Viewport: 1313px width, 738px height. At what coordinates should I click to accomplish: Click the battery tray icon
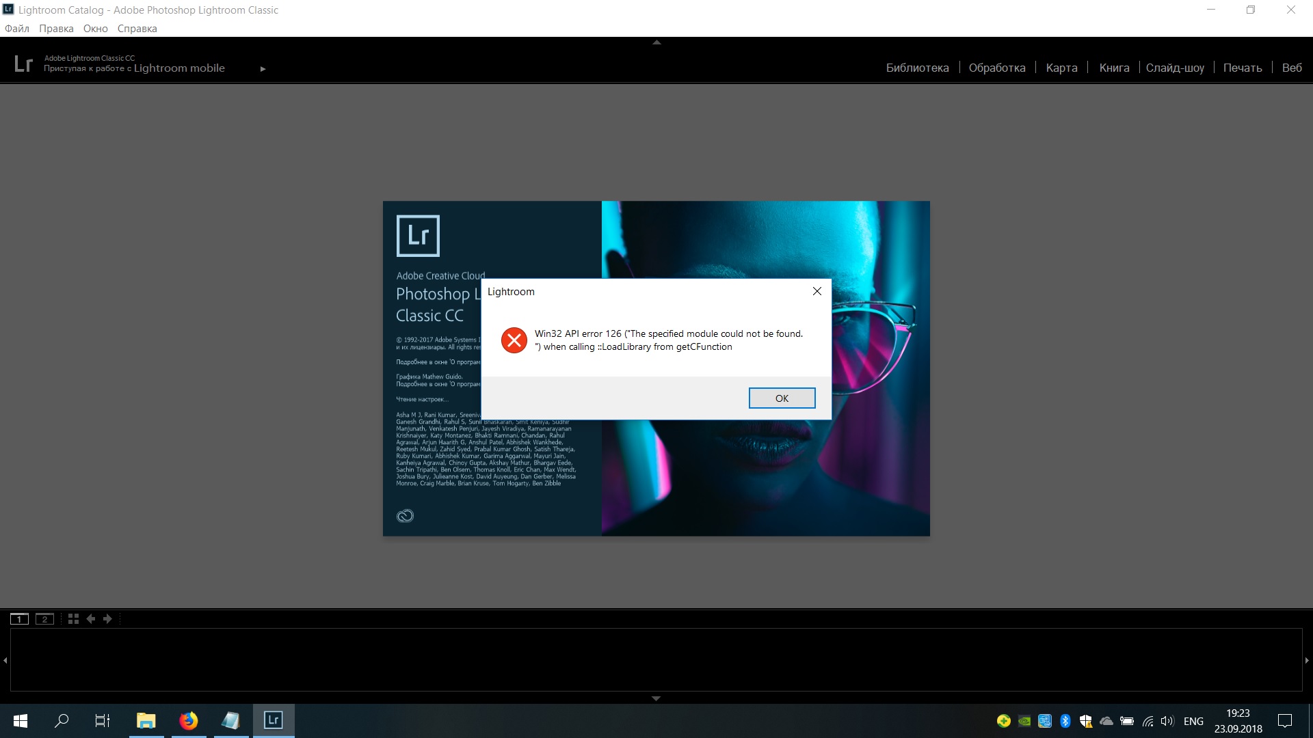[1127, 721]
